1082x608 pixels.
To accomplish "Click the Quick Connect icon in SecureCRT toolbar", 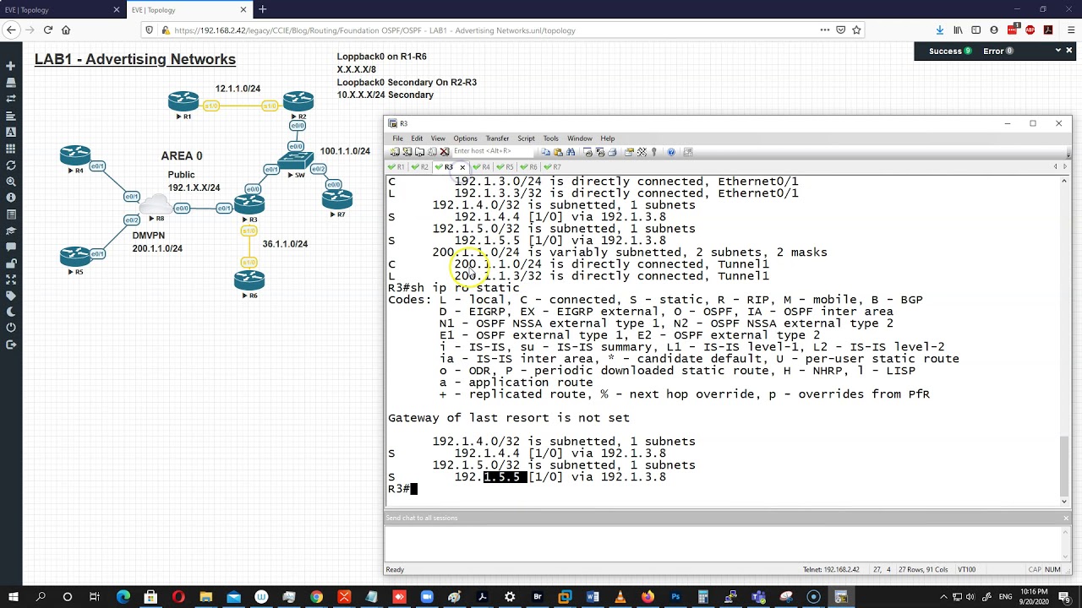I will pos(407,152).
